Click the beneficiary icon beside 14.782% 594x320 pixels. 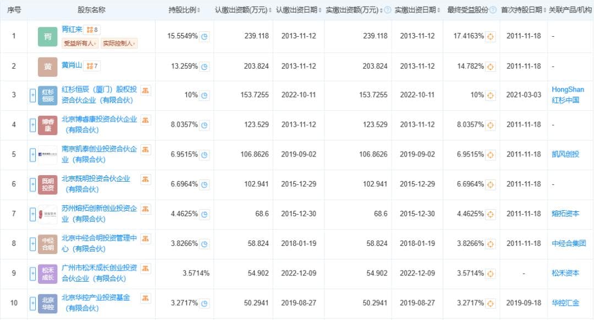pyautogui.click(x=491, y=66)
